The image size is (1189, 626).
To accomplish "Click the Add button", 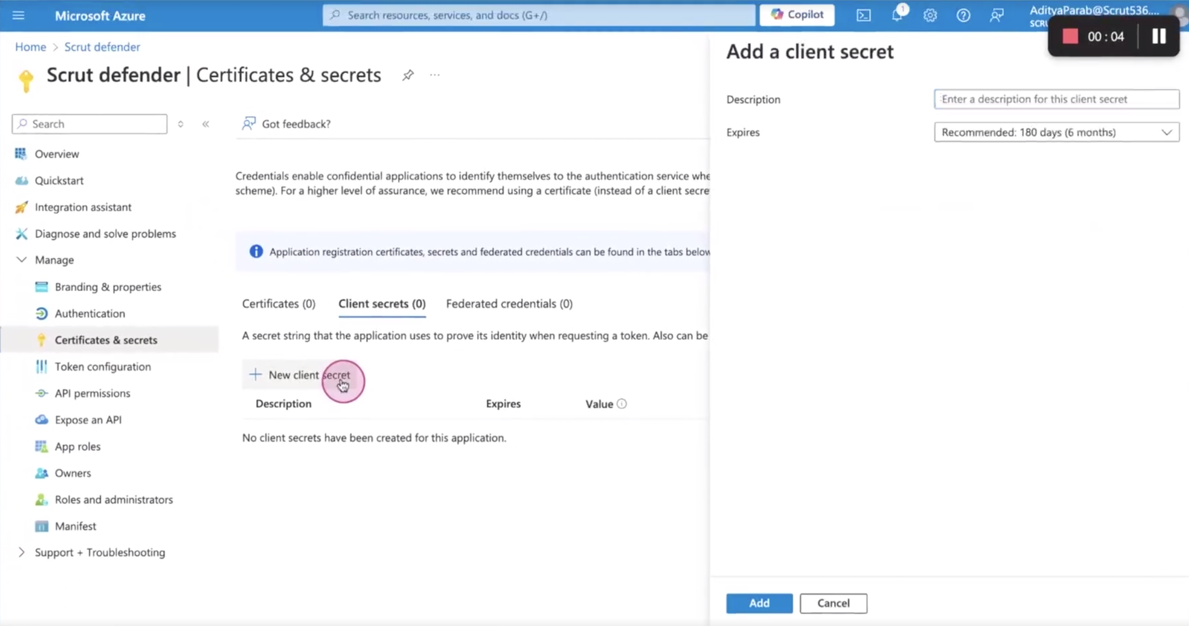I will 759,603.
